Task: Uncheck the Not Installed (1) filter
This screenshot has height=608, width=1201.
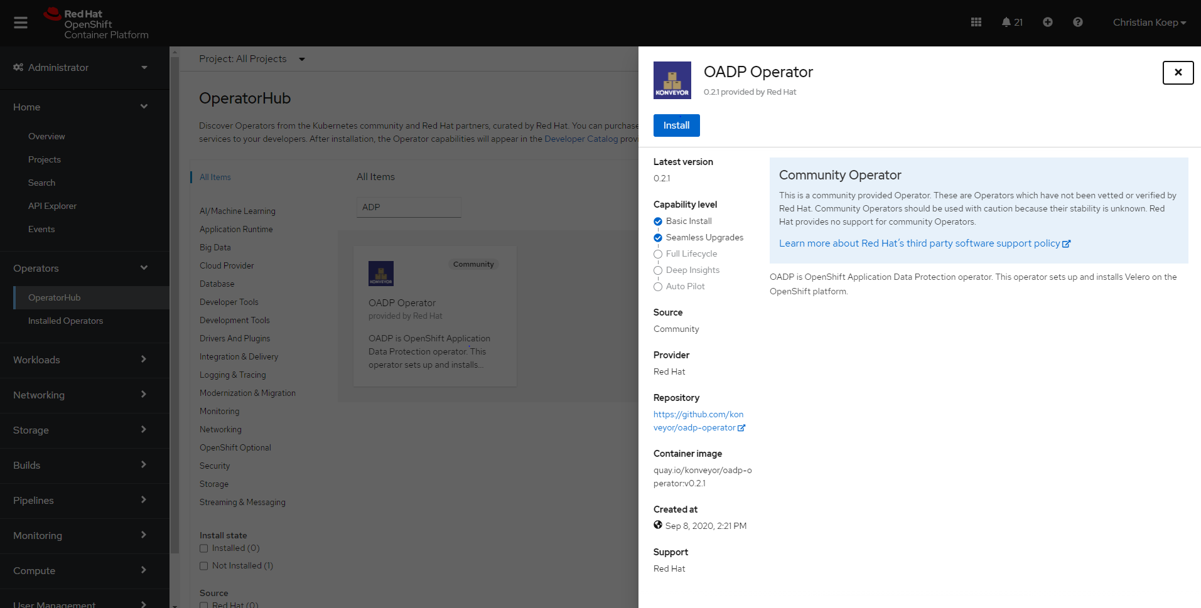Action: tap(203, 565)
